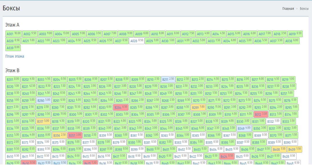312x165 pixels.
Task: Click box B371
Action: point(291,135)
